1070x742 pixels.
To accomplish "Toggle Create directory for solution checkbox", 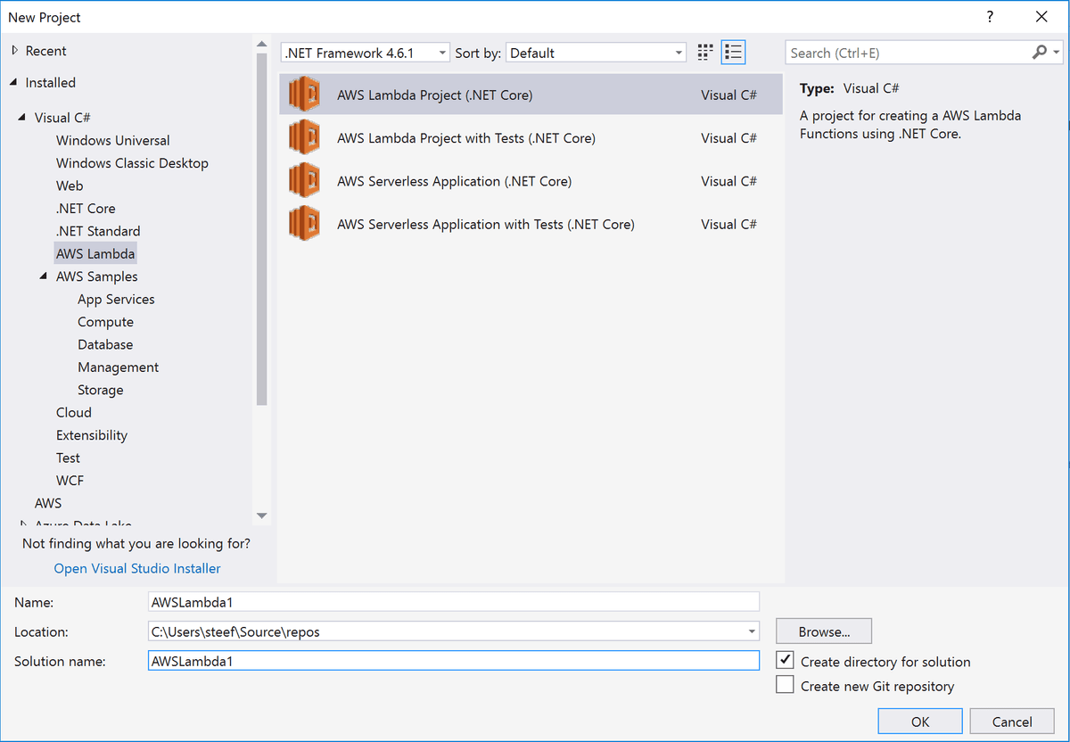I will [x=785, y=661].
